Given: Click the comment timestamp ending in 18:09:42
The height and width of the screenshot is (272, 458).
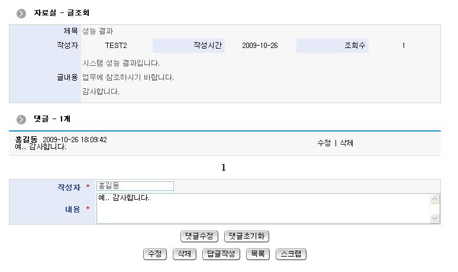Looking at the screenshot, I should tap(75, 140).
